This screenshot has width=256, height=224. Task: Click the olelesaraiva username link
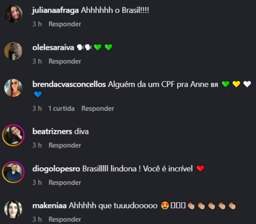click(53, 48)
